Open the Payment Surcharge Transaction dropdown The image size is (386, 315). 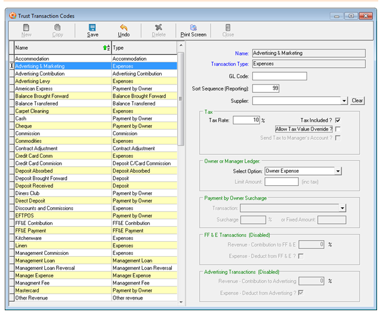tap(342, 208)
